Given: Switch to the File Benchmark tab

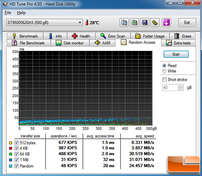Looking at the screenshot, I should (x=29, y=43).
